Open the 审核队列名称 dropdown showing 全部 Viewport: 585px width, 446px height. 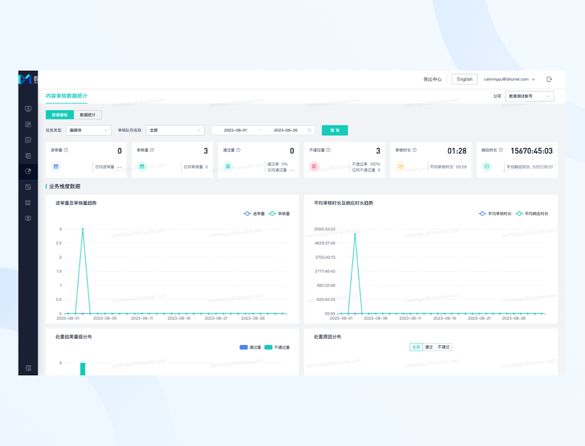coord(175,130)
